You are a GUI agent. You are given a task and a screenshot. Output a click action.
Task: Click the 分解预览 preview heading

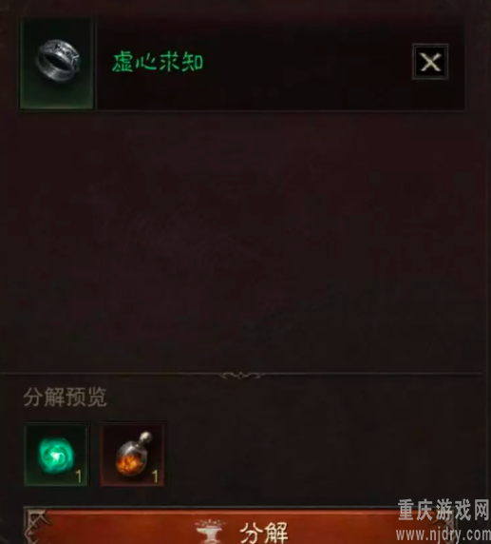66,397
